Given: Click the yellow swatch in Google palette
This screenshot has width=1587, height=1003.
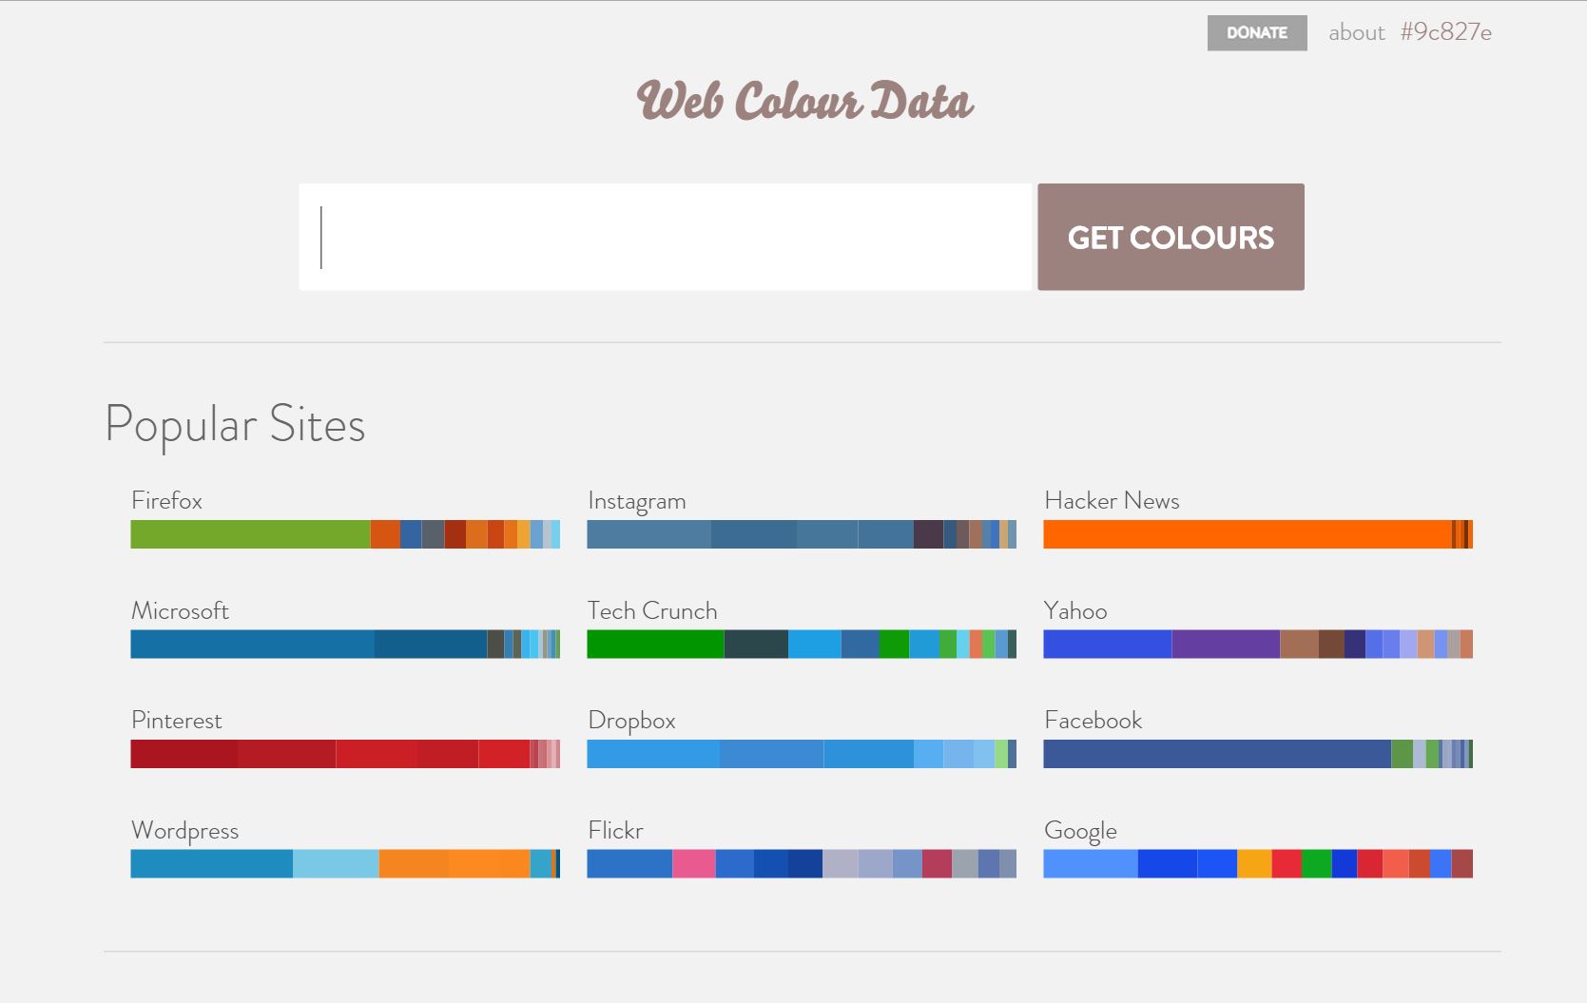Looking at the screenshot, I should [1254, 864].
